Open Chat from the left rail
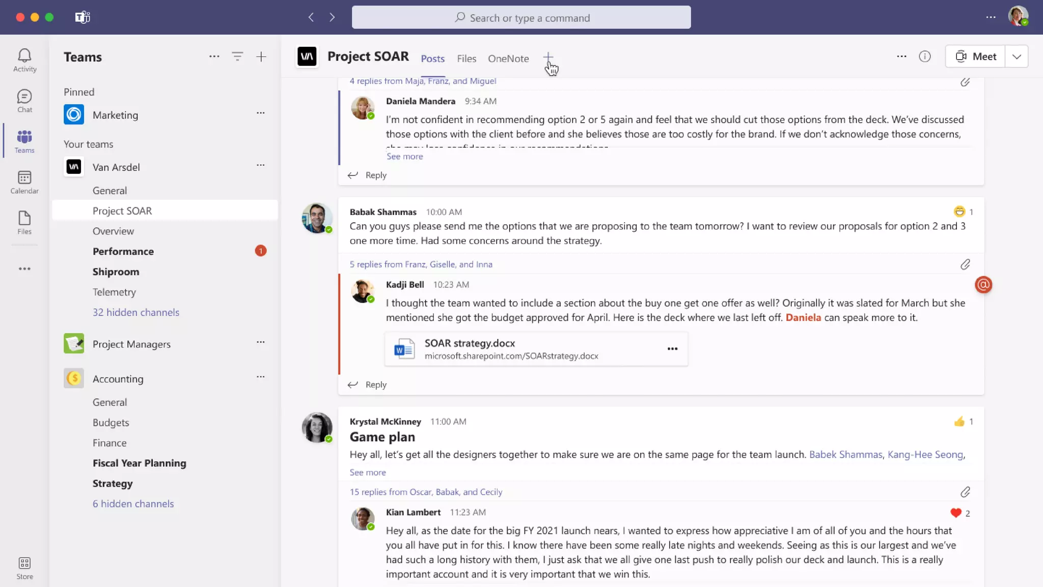 click(24, 100)
